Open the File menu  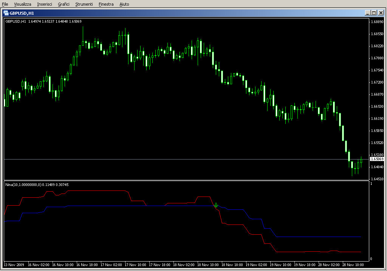(5, 4)
